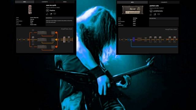Click input icon in pantera solo chain
Image resolution: width=196 pixels, height=110 pixels.
tap(120, 40)
